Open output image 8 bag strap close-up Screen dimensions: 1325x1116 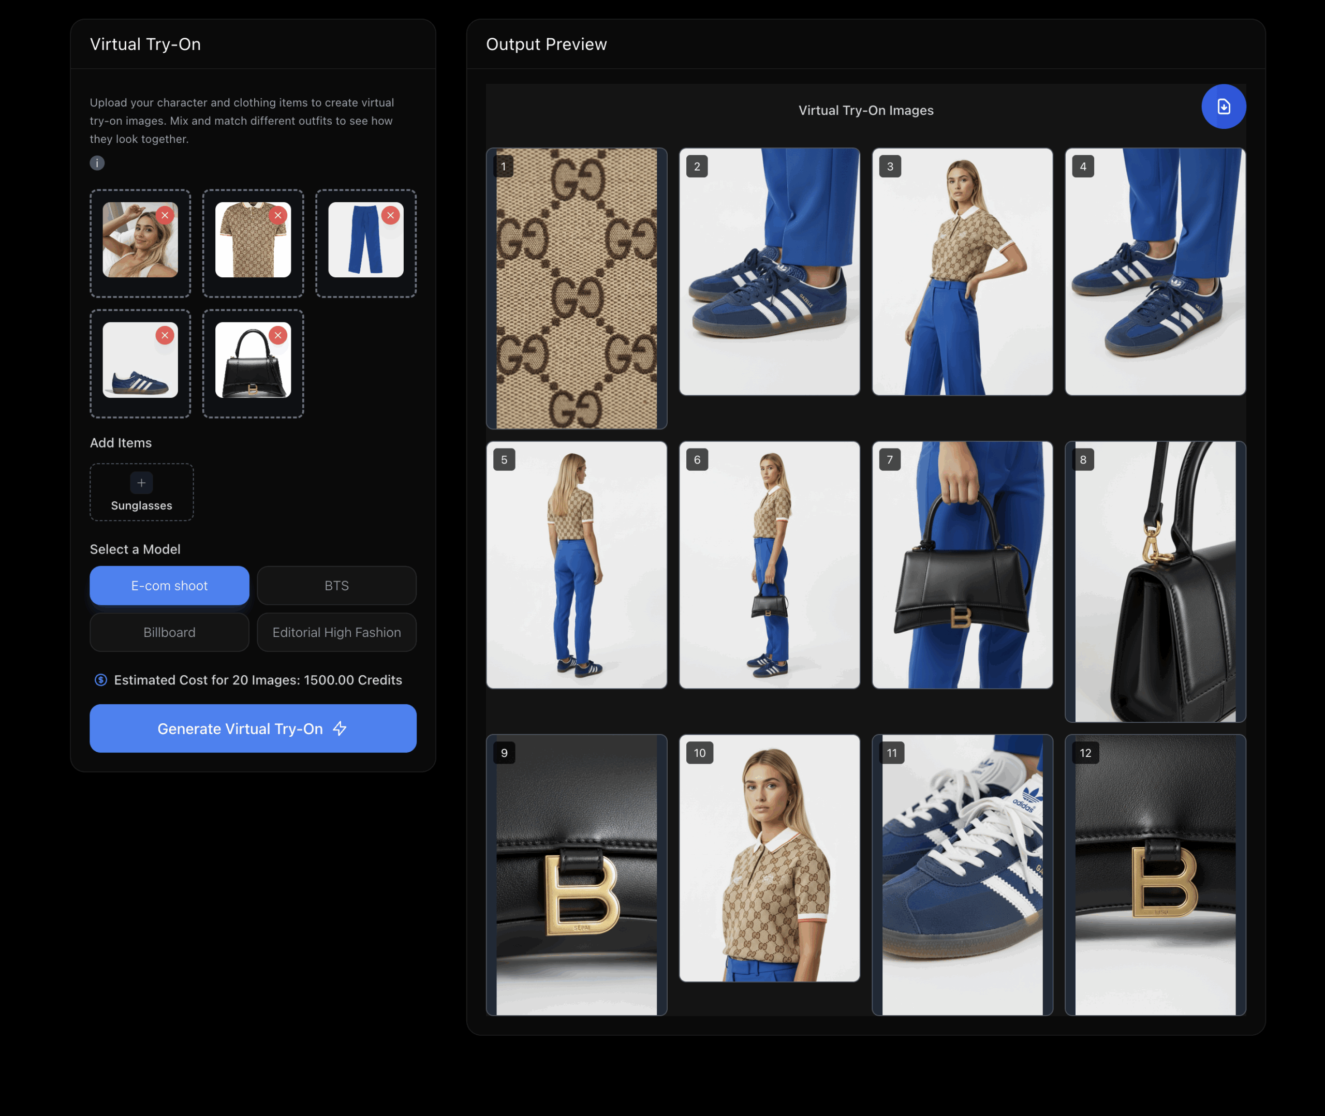pyautogui.click(x=1155, y=582)
